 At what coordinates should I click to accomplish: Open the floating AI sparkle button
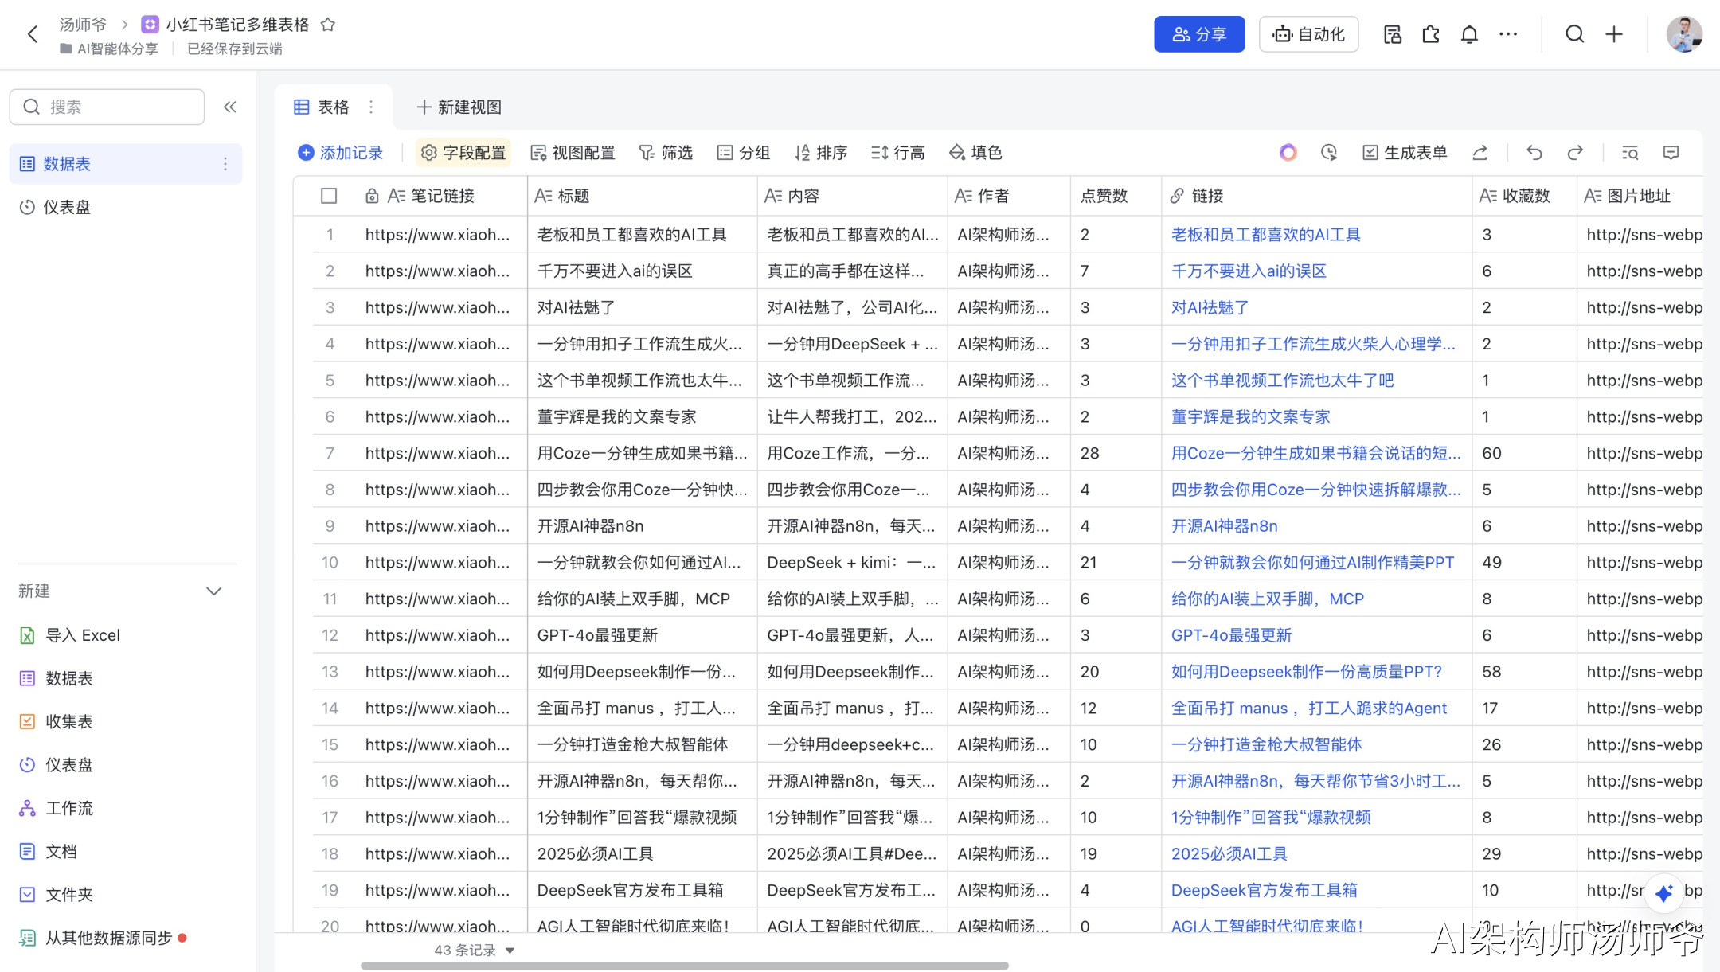pyautogui.click(x=1663, y=893)
